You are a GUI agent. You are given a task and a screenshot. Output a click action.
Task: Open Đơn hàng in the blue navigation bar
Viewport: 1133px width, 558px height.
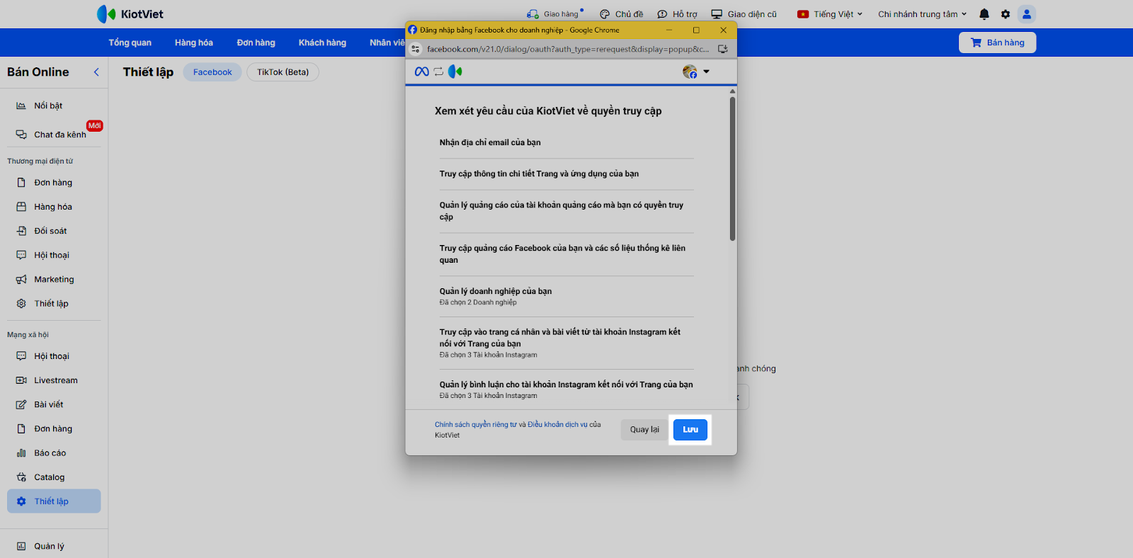[x=256, y=42]
